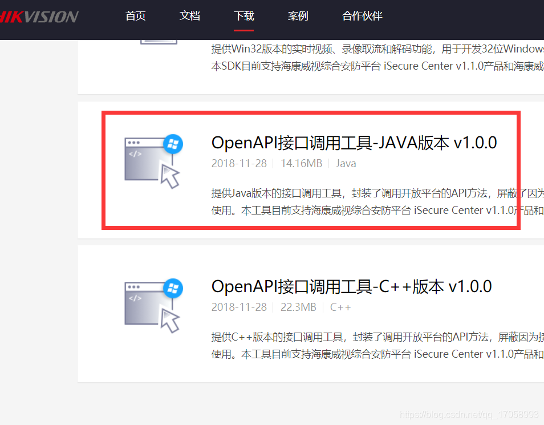The image size is (544, 425).
Task: Open the 首页 nav item
Action: [x=135, y=16]
